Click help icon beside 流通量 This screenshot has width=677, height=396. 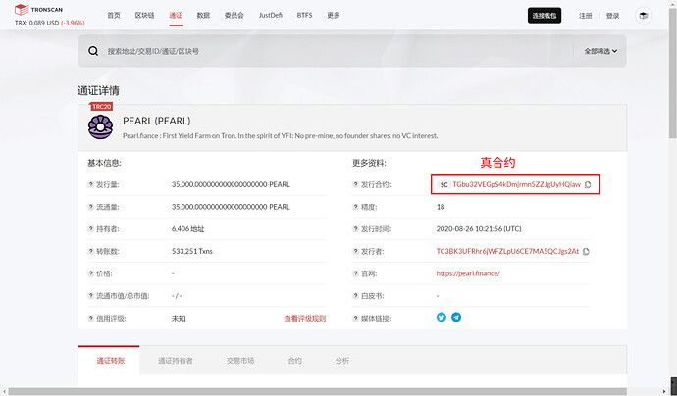(x=90, y=207)
